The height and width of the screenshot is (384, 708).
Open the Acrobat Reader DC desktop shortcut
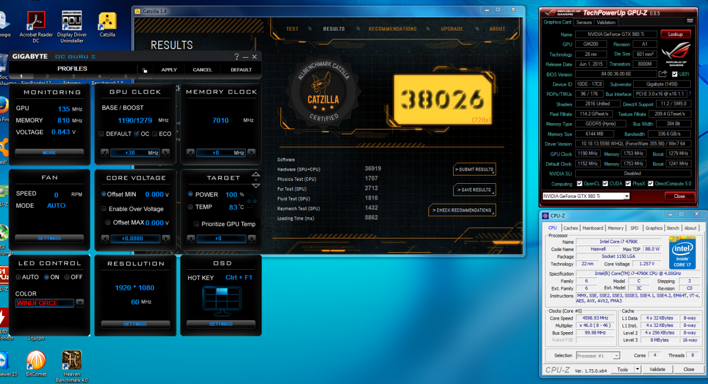(37, 28)
